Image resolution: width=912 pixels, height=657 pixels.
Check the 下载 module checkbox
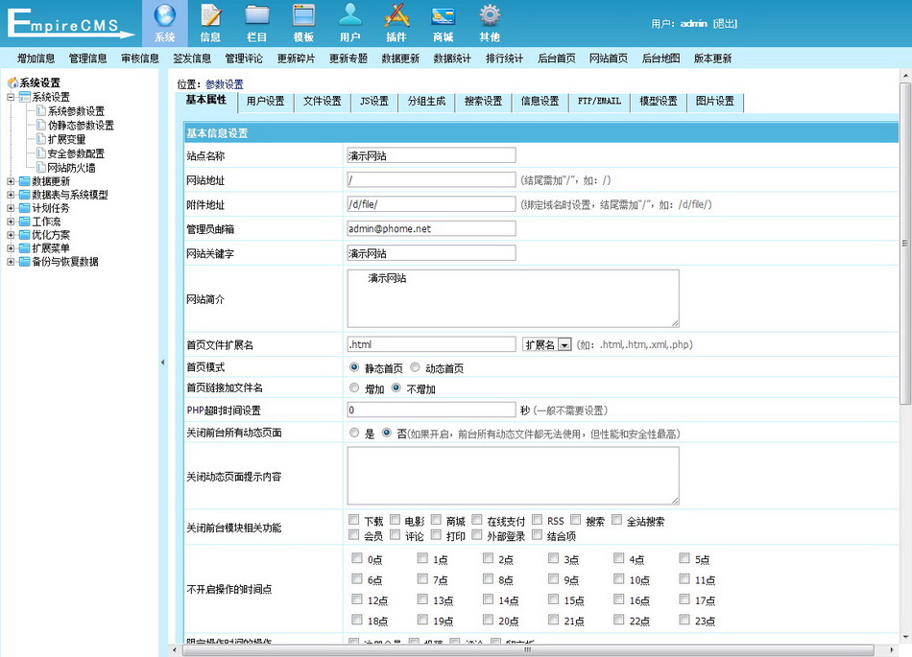pyautogui.click(x=353, y=519)
